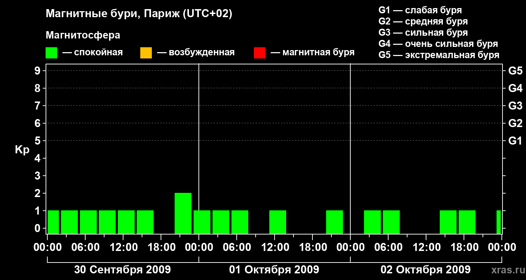
Task: Select the line G3 — сильная буря
Action: (423, 33)
